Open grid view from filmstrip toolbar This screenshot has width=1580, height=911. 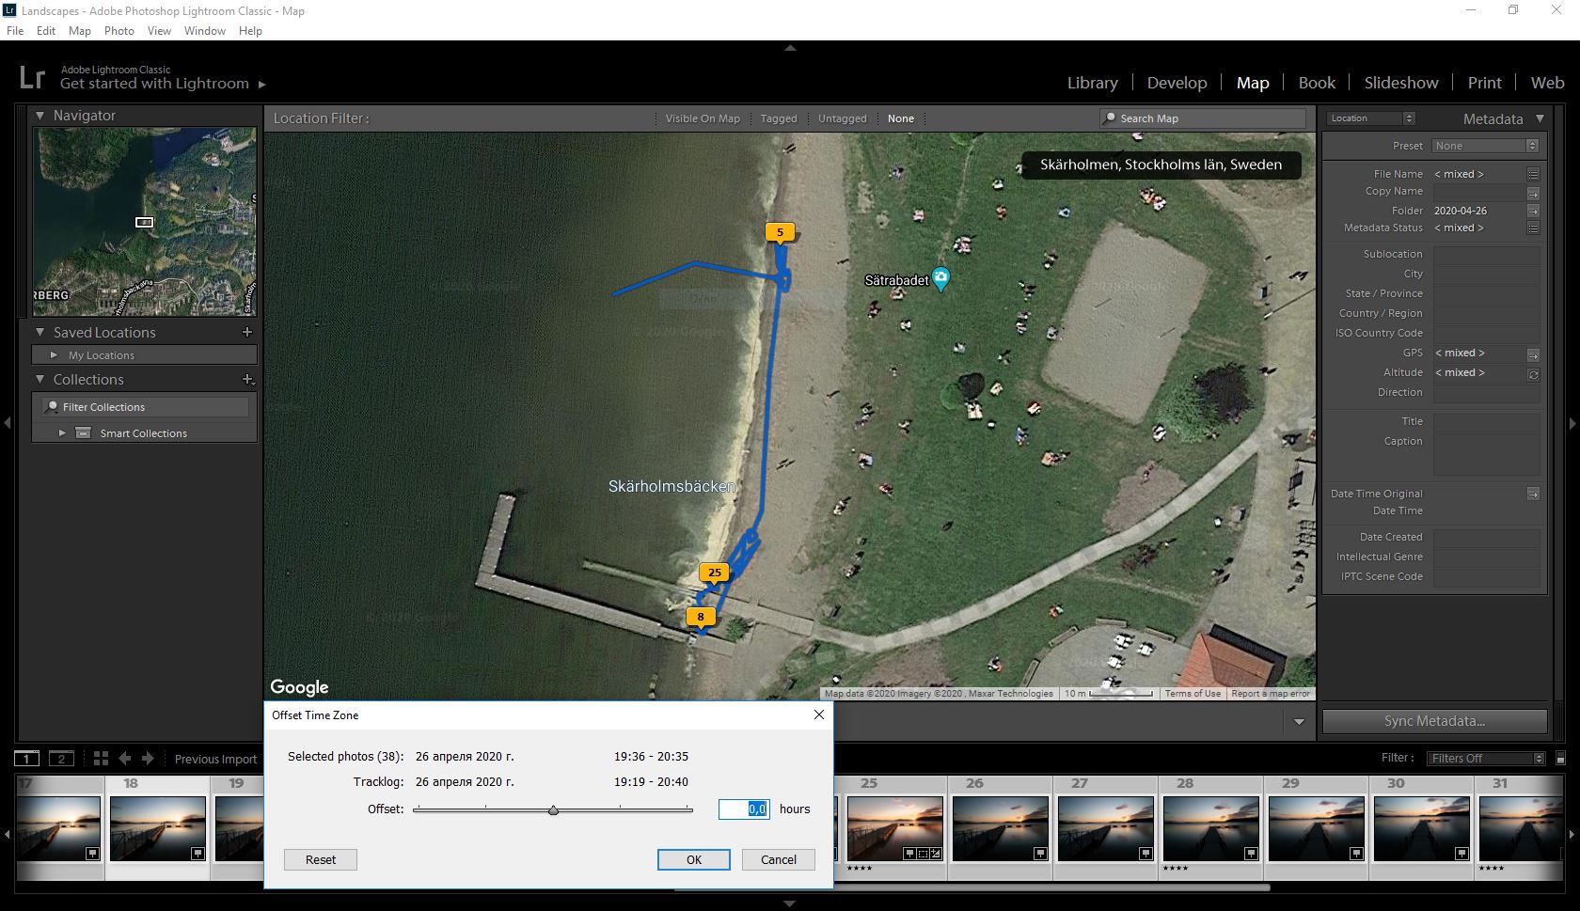tap(101, 758)
